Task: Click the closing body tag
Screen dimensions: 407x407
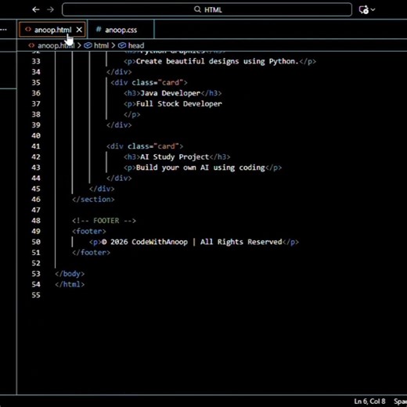Action: coord(70,274)
